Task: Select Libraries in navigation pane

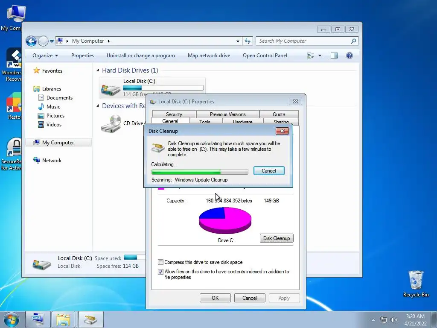Action: (x=52, y=89)
